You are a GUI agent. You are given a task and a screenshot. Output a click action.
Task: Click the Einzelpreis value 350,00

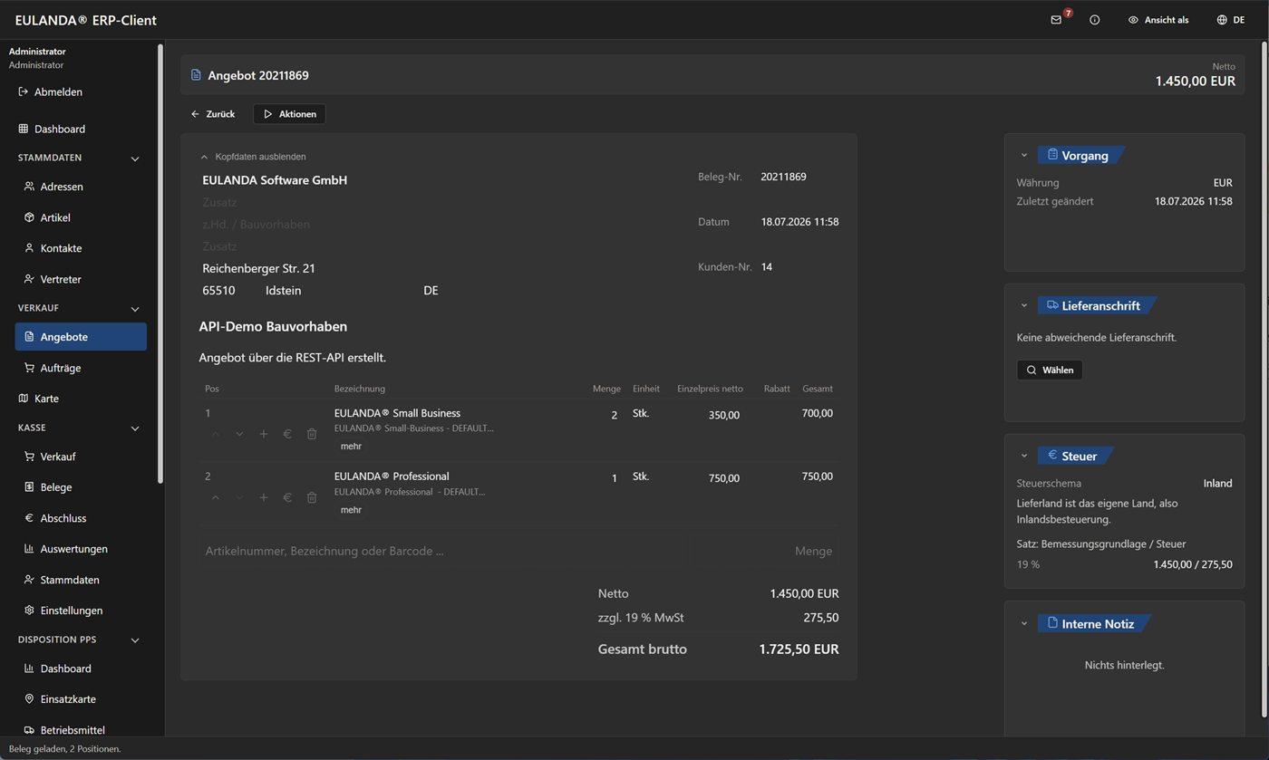coord(724,415)
